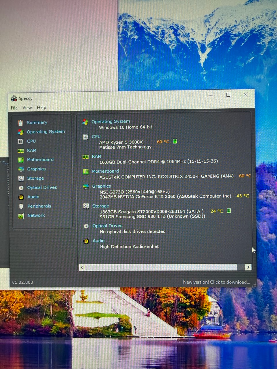Click the '16,0GB Dual-Channel DDR4' RAM line

point(159,162)
